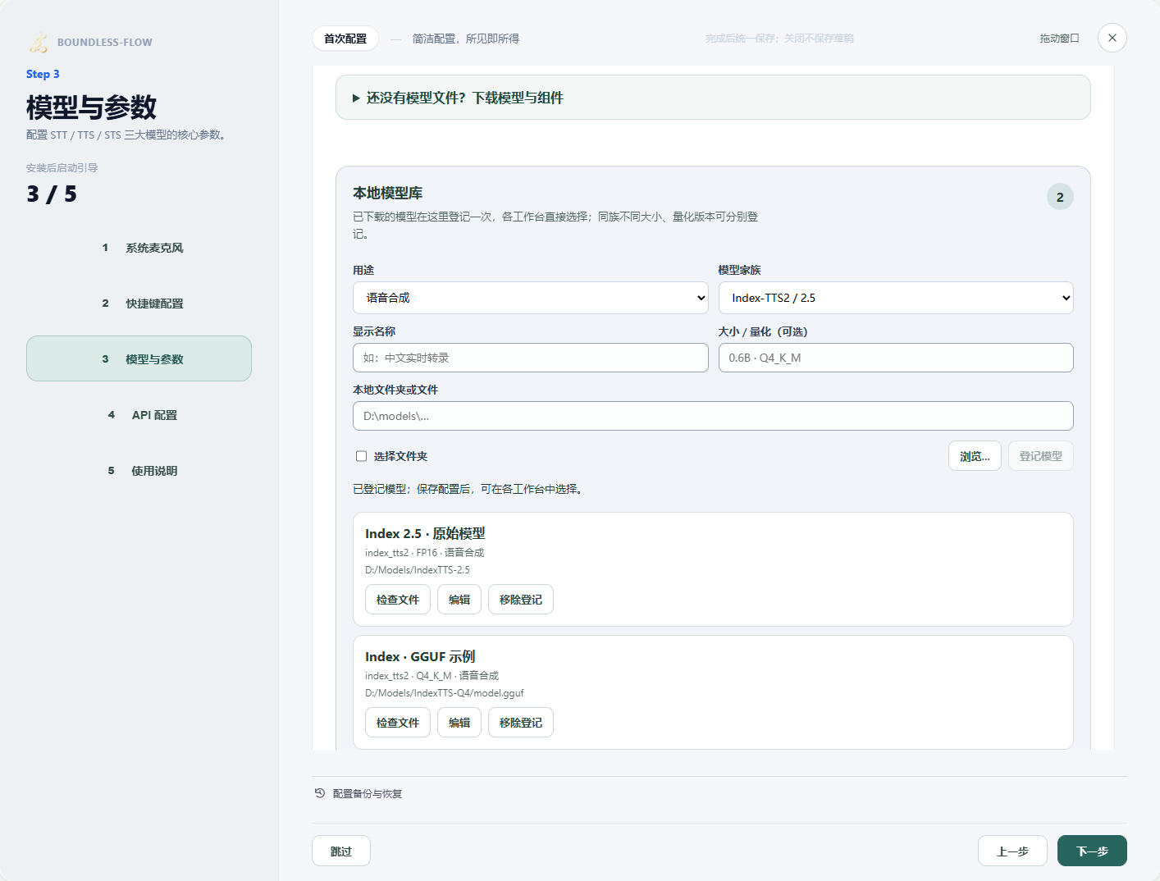The image size is (1160, 881).
Task: Click the 登记模型 button
Action: click(x=1040, y=456)
